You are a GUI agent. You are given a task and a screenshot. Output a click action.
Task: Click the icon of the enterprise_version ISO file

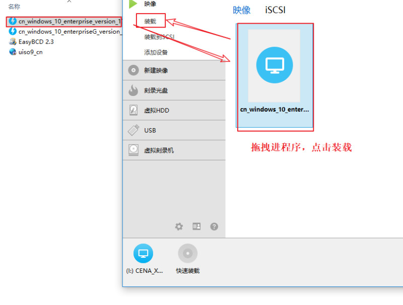point(13,21)
